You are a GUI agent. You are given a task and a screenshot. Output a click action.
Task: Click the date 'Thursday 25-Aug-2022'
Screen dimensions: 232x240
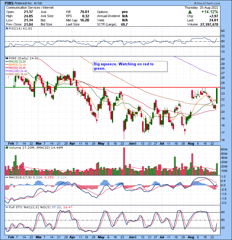[201, 8]
